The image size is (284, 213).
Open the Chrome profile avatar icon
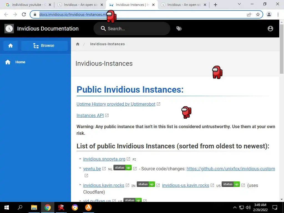(x=269, y=14)
